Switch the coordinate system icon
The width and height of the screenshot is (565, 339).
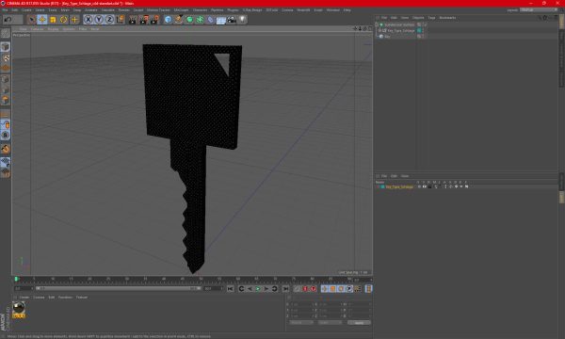pos(120,20)
